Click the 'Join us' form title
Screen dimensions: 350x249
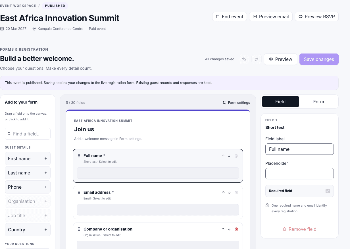coord(84,129)
